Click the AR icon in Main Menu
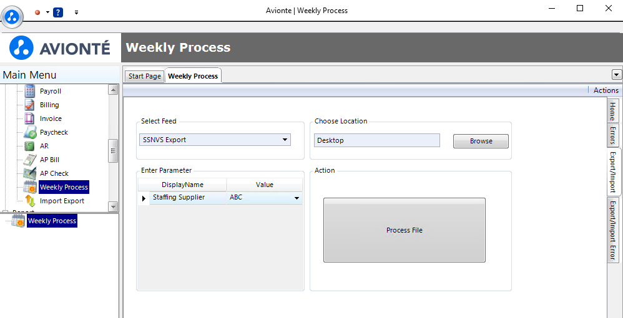 (30, 146)
